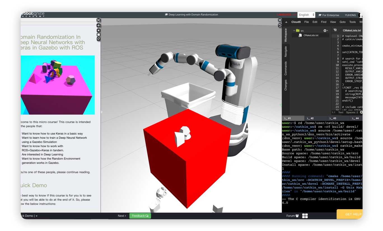This screenshot has height=231, width=383.
Task: Click the grid layout icon beside Forum
Action: 305,216
